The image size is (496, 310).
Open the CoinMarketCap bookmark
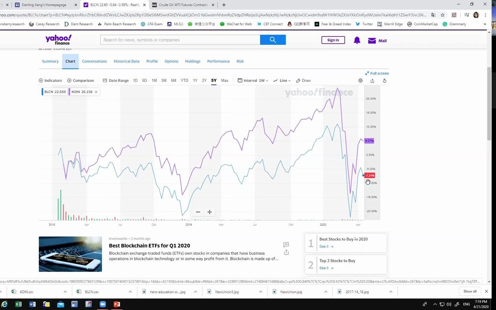pyautogui.click(x=422, y=24)
